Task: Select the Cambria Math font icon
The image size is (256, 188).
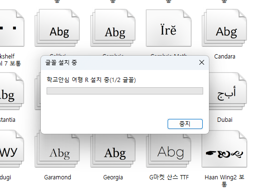Action: pos(169,28)
